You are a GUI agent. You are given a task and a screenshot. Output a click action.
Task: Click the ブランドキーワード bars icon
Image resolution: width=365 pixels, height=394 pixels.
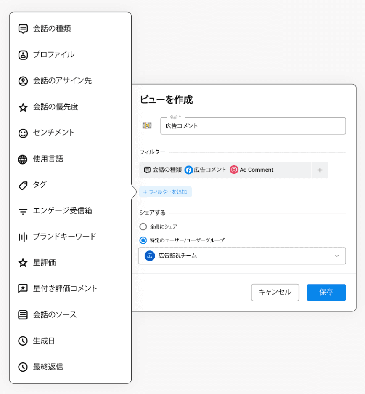coord(23,237)
